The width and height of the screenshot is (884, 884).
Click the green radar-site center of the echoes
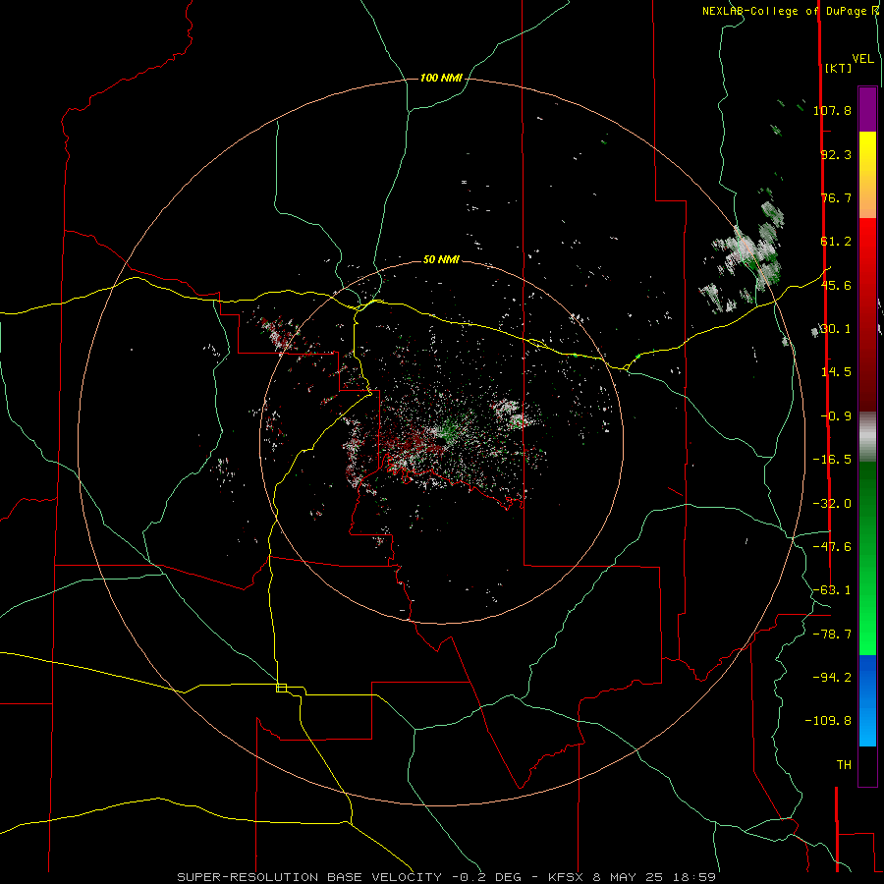coord(448,430)
